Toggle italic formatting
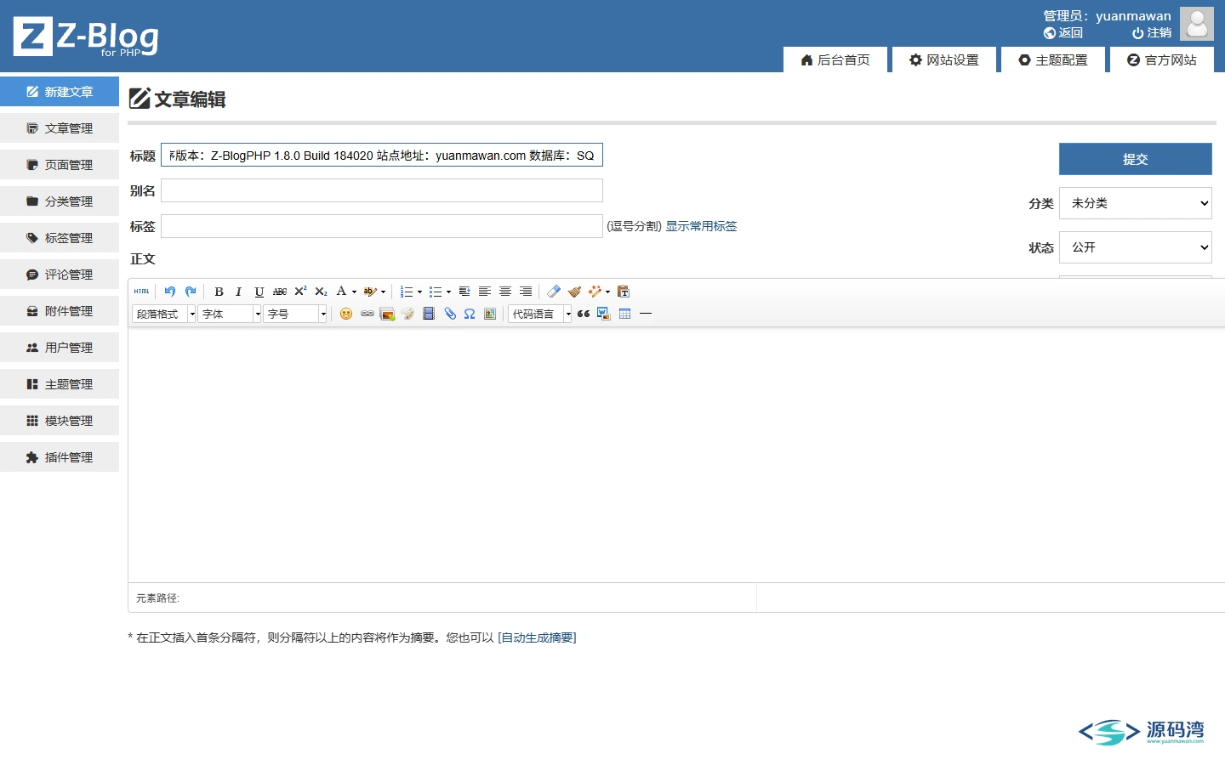1225x765 pixels. 239,292
